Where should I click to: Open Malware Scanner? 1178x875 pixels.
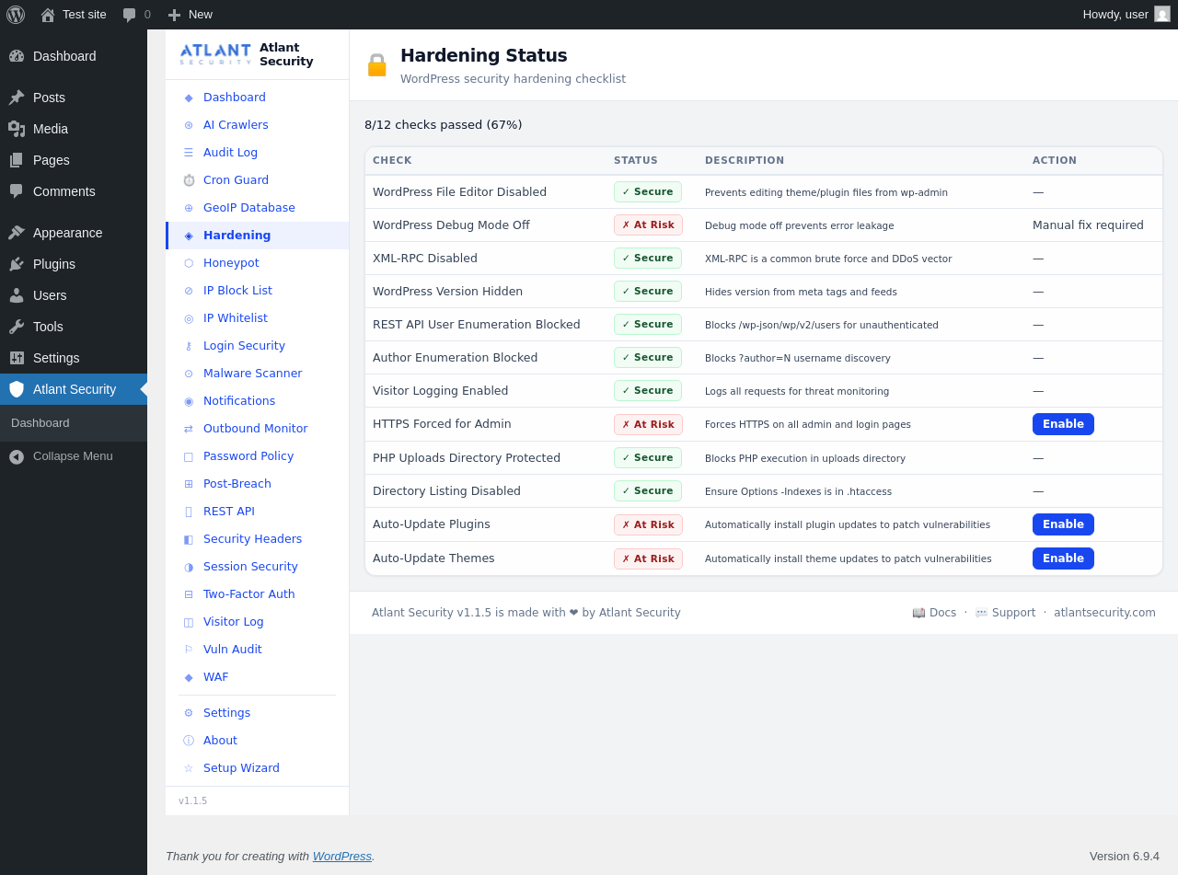(x=258, y=374)
